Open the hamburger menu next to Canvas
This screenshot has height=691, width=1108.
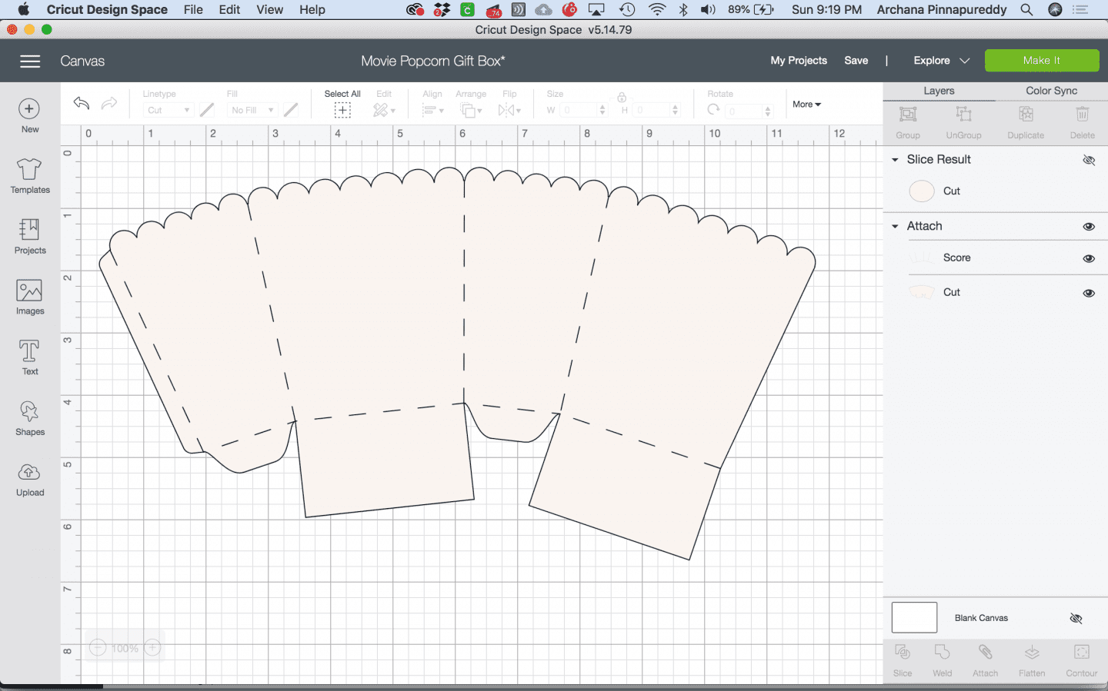tap(30, 61)
